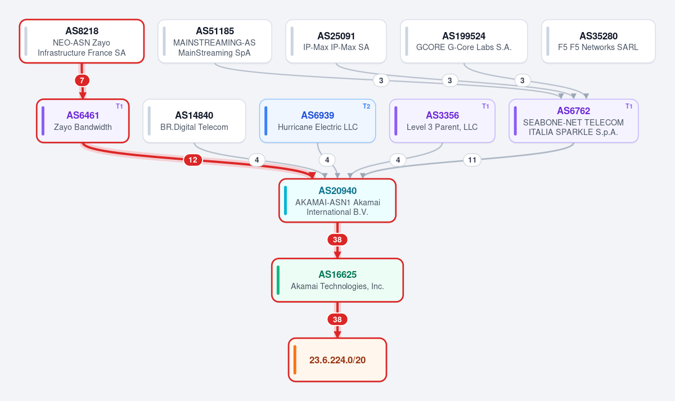
Task: Click the T1 tier tag on AS3356
Action: coord(486,106)
